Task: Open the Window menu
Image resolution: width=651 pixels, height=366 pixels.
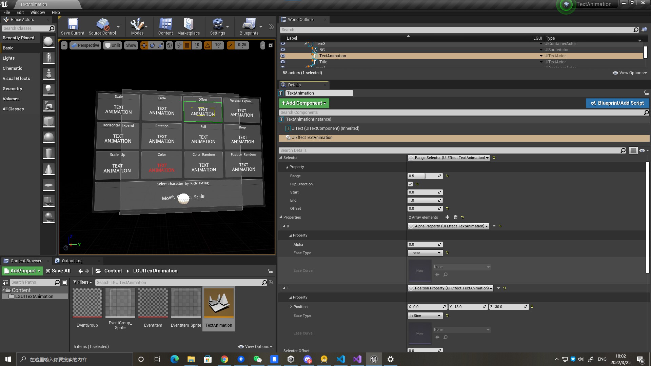Action: click(38, 12)
